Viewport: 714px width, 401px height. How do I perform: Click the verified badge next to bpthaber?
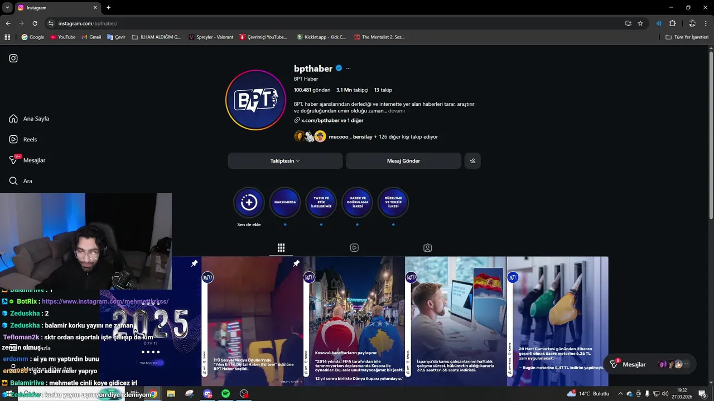(338, 69)
